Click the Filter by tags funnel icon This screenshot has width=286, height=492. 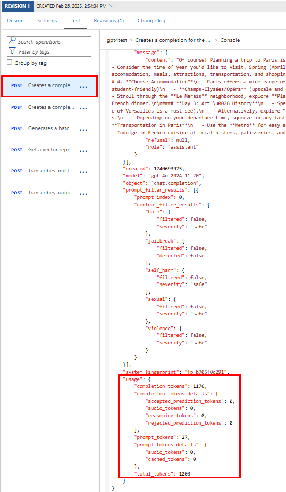coord(12,50)
